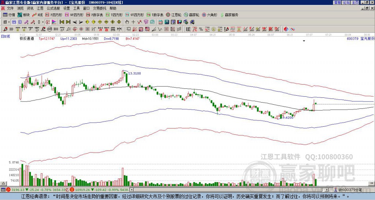
Task: Click the blue-red infinity wave icon
Action: point(293,29)
